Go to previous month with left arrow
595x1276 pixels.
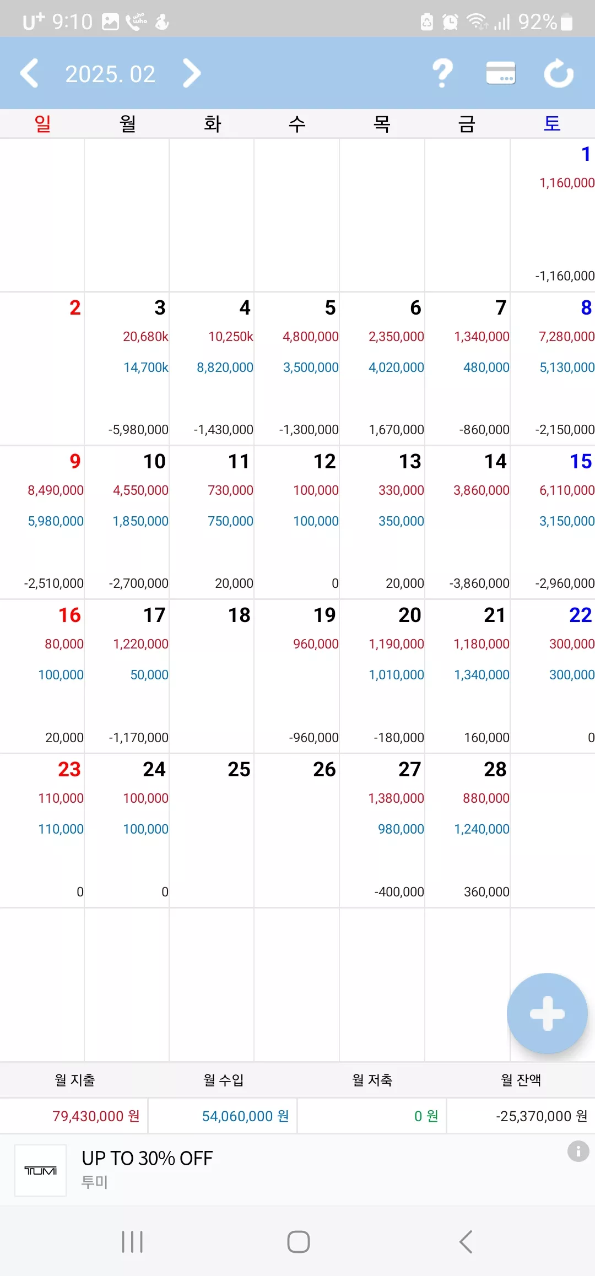[x=29, y=73]
